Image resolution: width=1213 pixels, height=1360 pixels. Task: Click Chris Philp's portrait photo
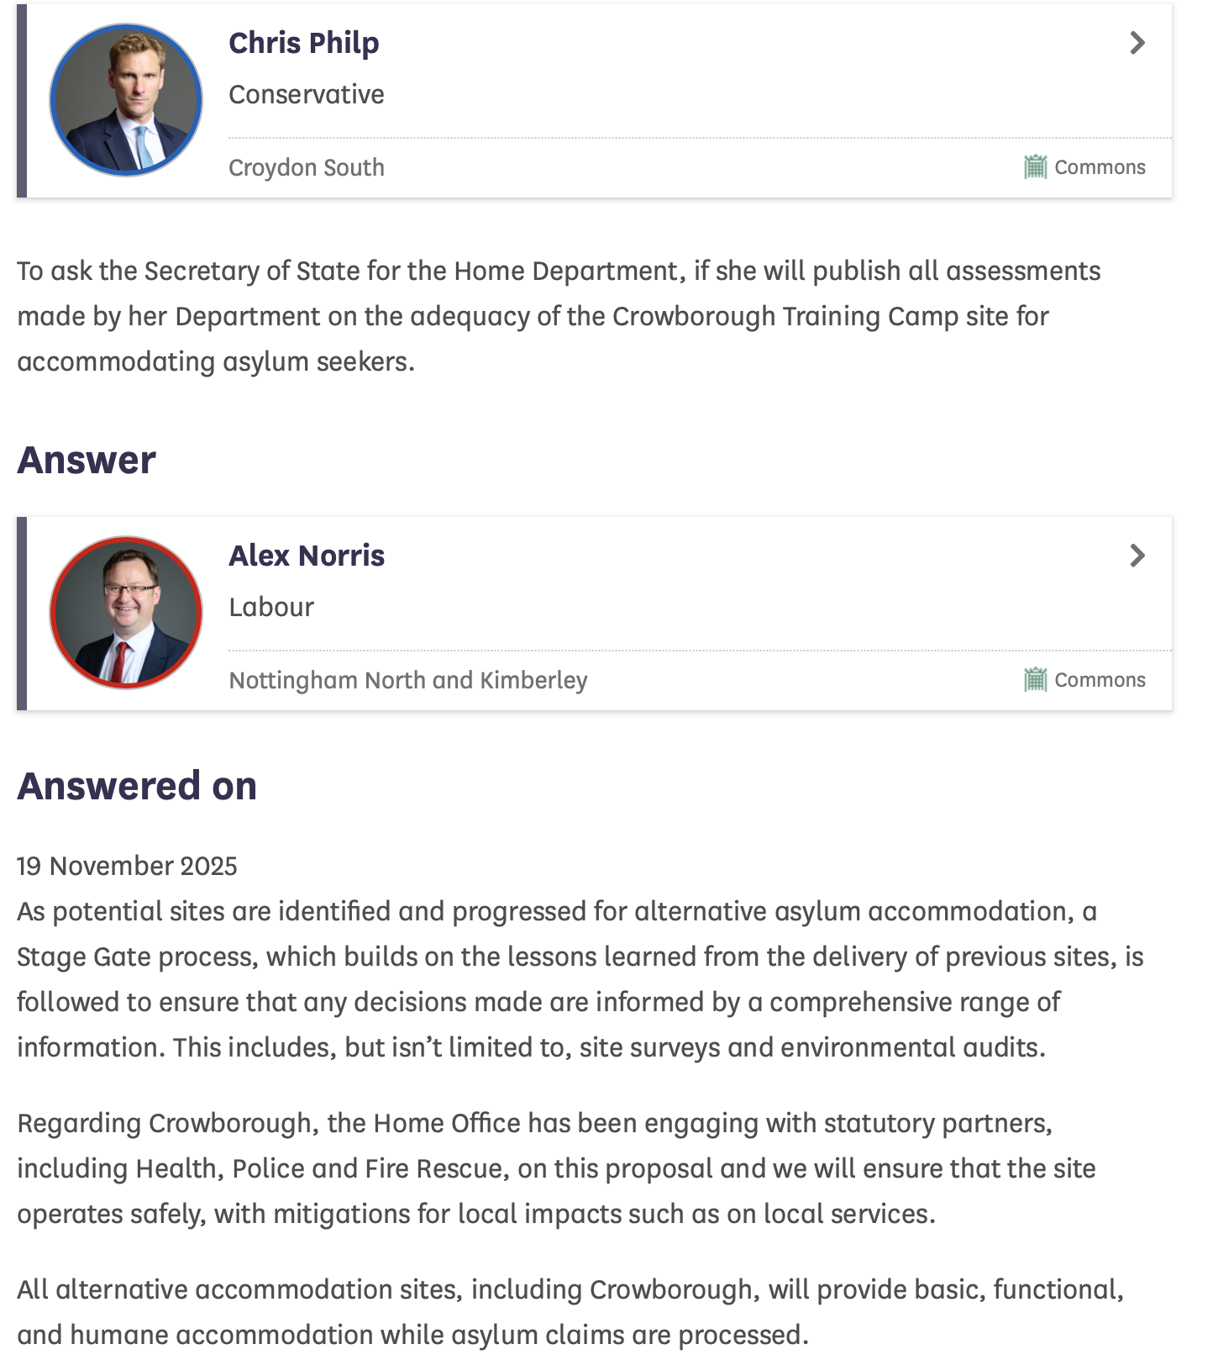pyautogui.click(x=126, y=100)
